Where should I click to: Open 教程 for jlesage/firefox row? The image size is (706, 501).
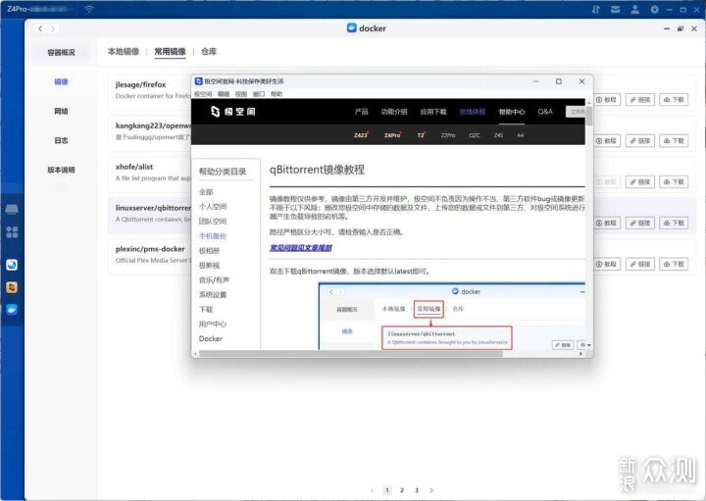pos(606,99)
